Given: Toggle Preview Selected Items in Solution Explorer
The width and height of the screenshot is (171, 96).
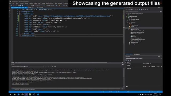Looking at the screenshot, I should (x=147, y=10).
